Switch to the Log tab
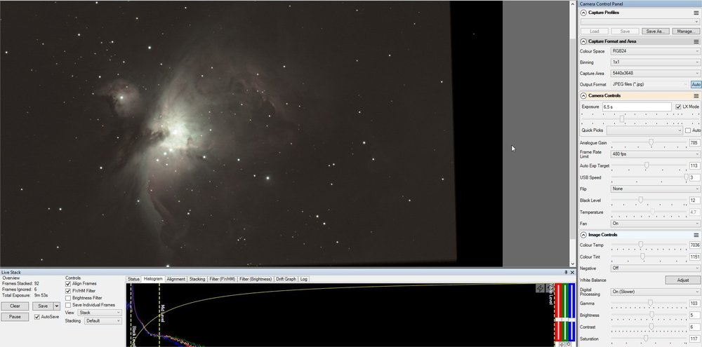This screenshot has width=702, height=347. point(304,280)
